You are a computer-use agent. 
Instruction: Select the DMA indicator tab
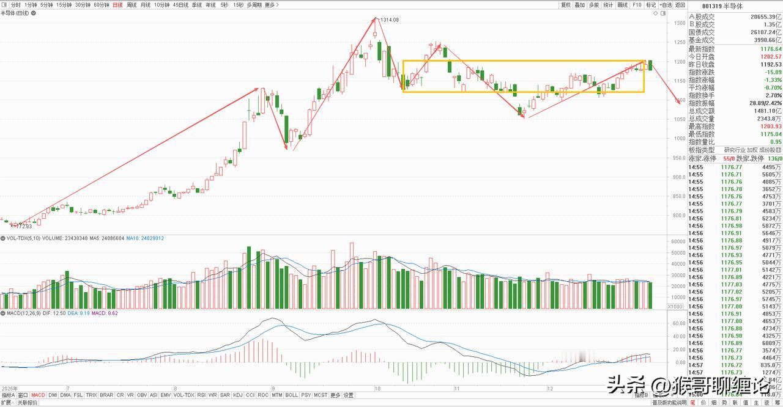coord(65,395)
